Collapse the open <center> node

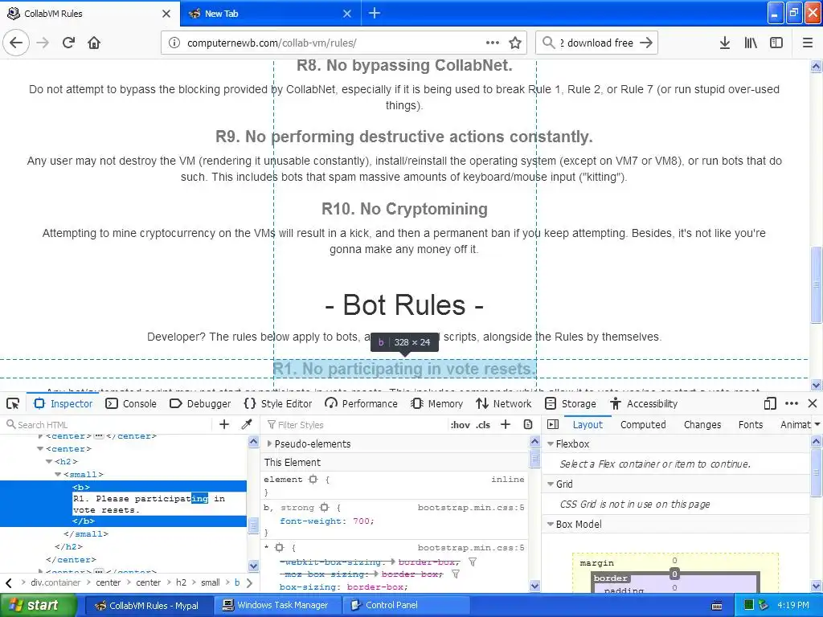[x=40, y=448]
